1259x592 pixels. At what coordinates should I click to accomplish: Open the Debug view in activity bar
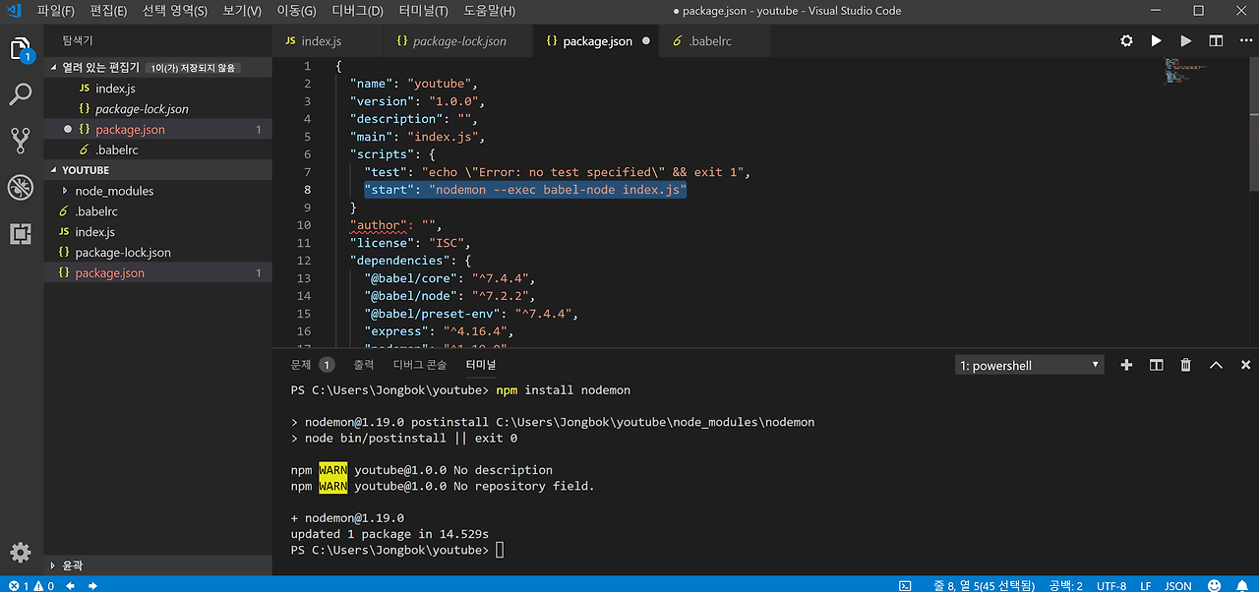click(x=21, y=187)
